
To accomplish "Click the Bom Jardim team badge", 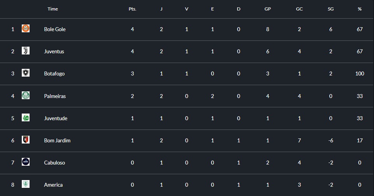I will pos(26,140).
